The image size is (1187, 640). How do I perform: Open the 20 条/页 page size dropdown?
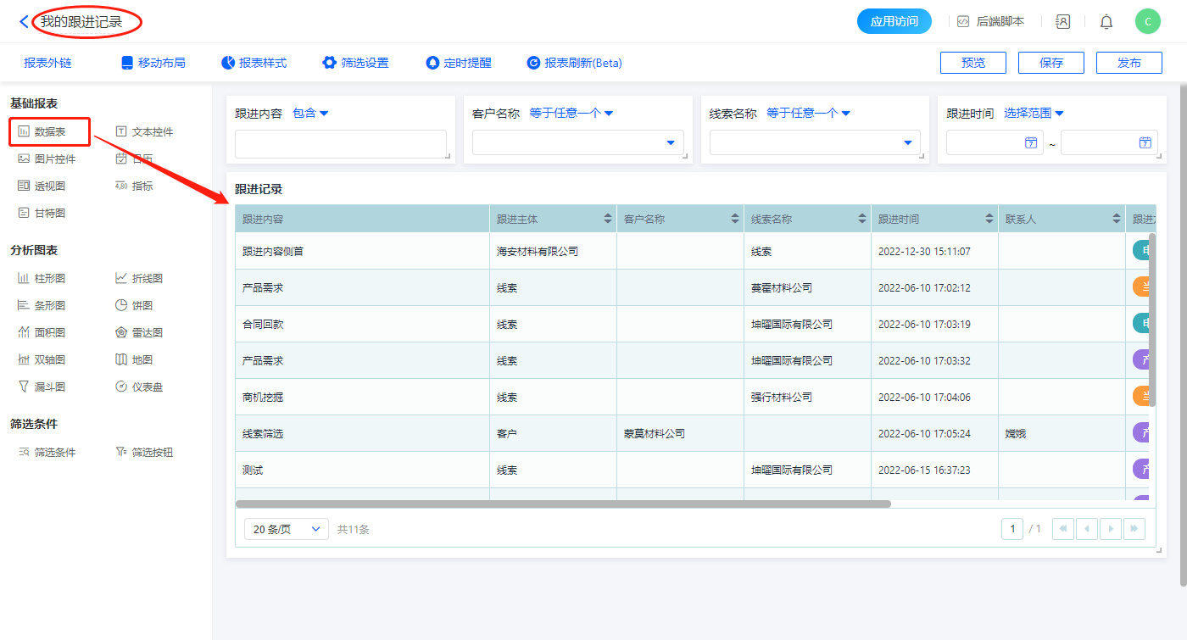click(x=287, y=529)
